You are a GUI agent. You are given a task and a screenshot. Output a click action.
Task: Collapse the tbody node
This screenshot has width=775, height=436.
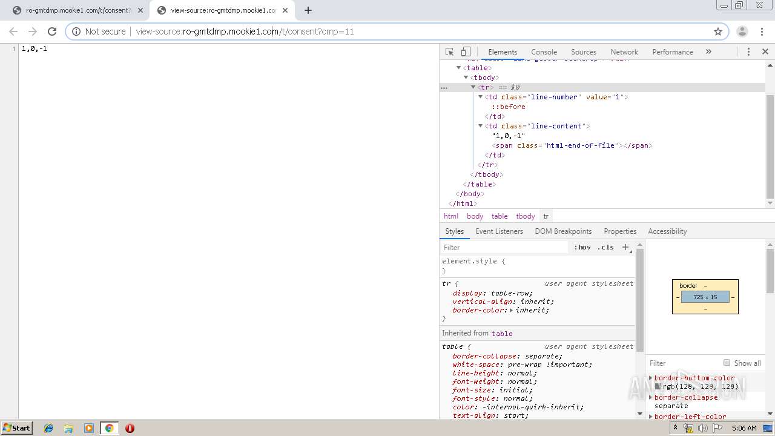point(466,78)
